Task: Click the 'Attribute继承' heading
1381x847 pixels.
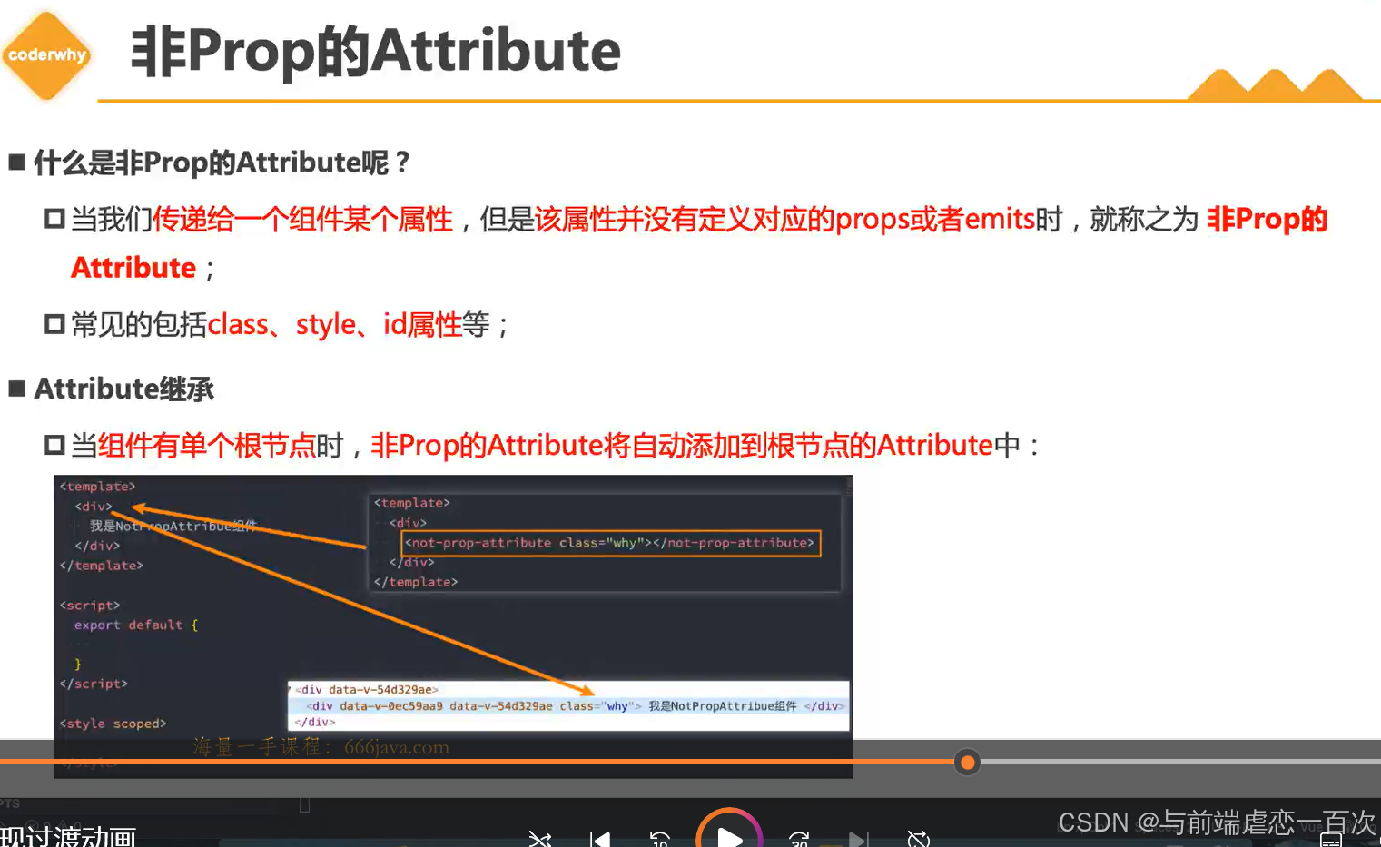Action: (124, 389)
